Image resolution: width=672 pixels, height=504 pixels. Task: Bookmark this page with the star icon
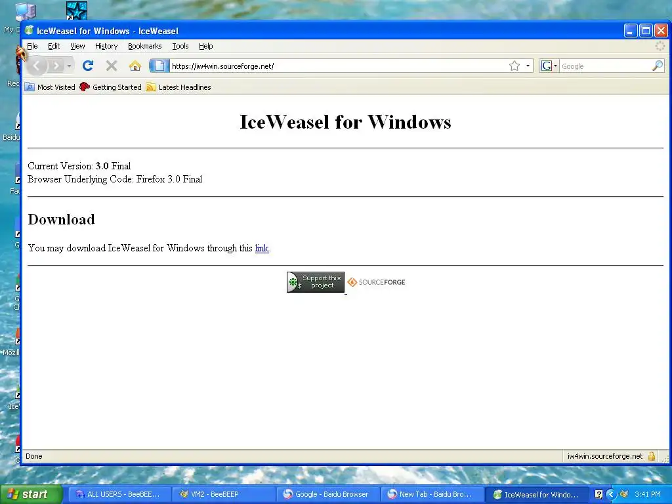(514, 66)
